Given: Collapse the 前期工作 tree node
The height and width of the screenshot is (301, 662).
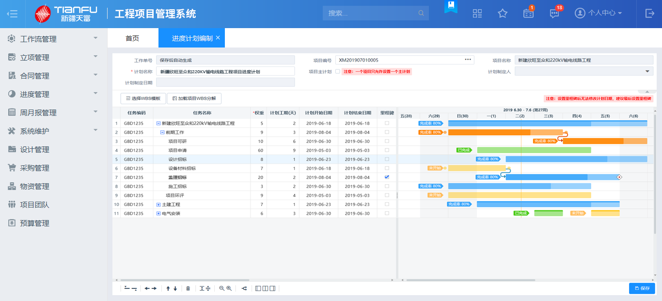Looking at the screenshot, I should coord(162,132).
